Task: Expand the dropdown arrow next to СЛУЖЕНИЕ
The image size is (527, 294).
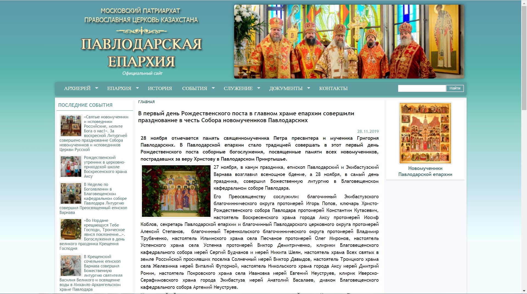Action: (x=259, y=88)
